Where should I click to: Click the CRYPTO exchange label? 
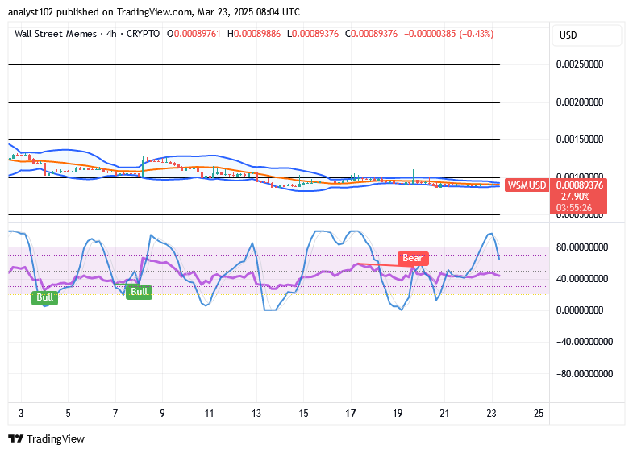(x=143, y=34)
